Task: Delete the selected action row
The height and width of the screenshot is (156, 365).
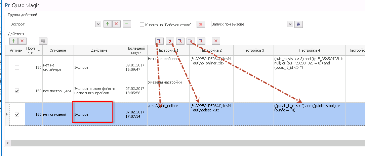Action: [22, 41]
